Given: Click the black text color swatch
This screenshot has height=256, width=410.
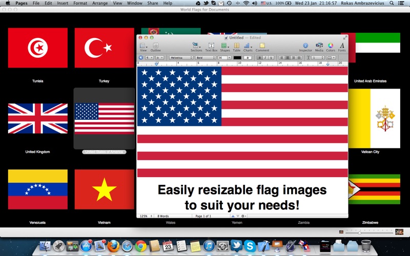Looking at the screenshot, I should click(237, 58).
